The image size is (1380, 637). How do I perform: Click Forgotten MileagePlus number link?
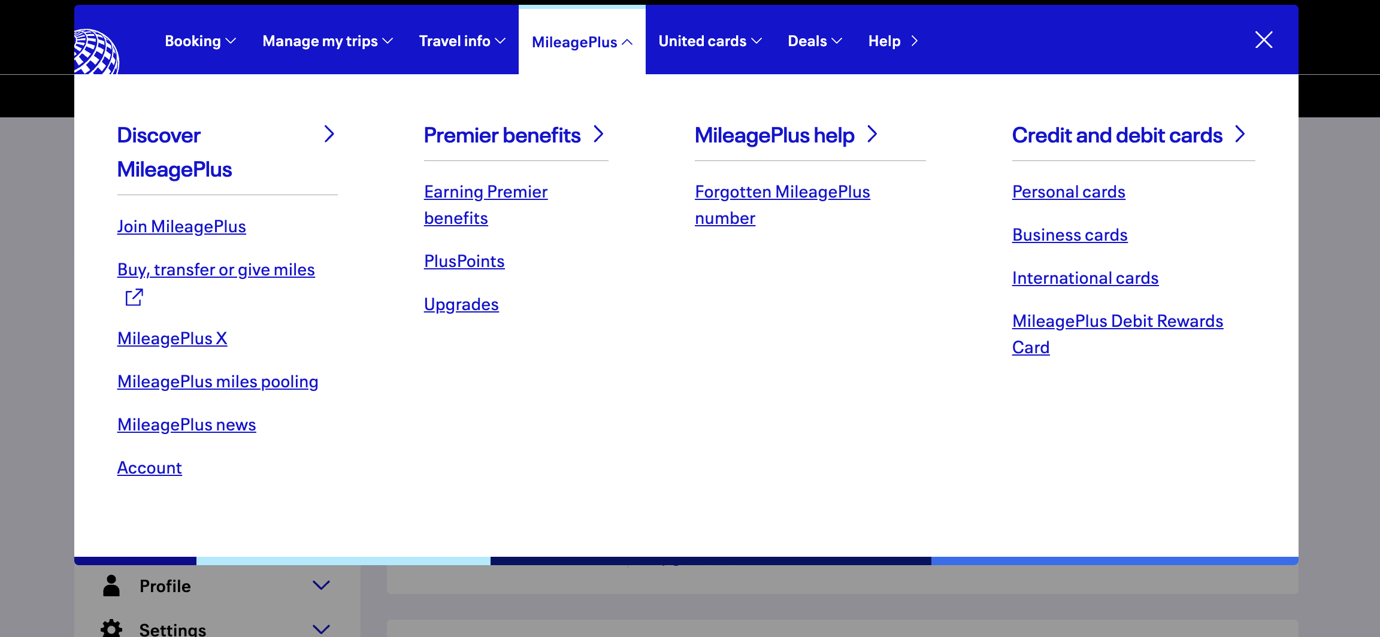782,205
